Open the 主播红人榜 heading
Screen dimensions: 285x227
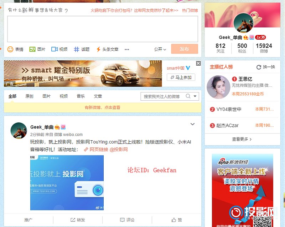[x=221, y=67]
